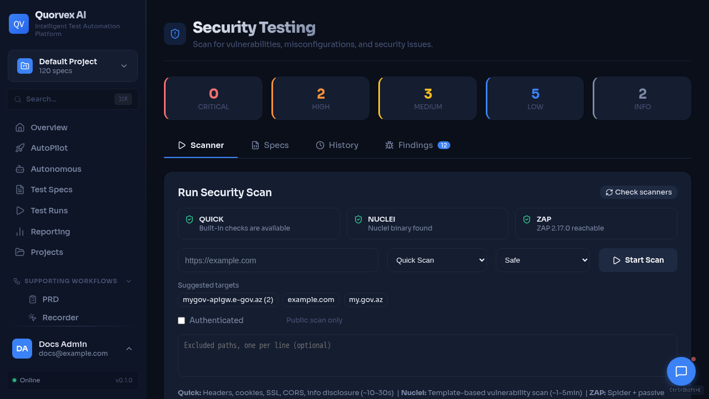This screenshot has height=399, width=709.
Task: Click the DA user avatar
Action: point(22,349)
